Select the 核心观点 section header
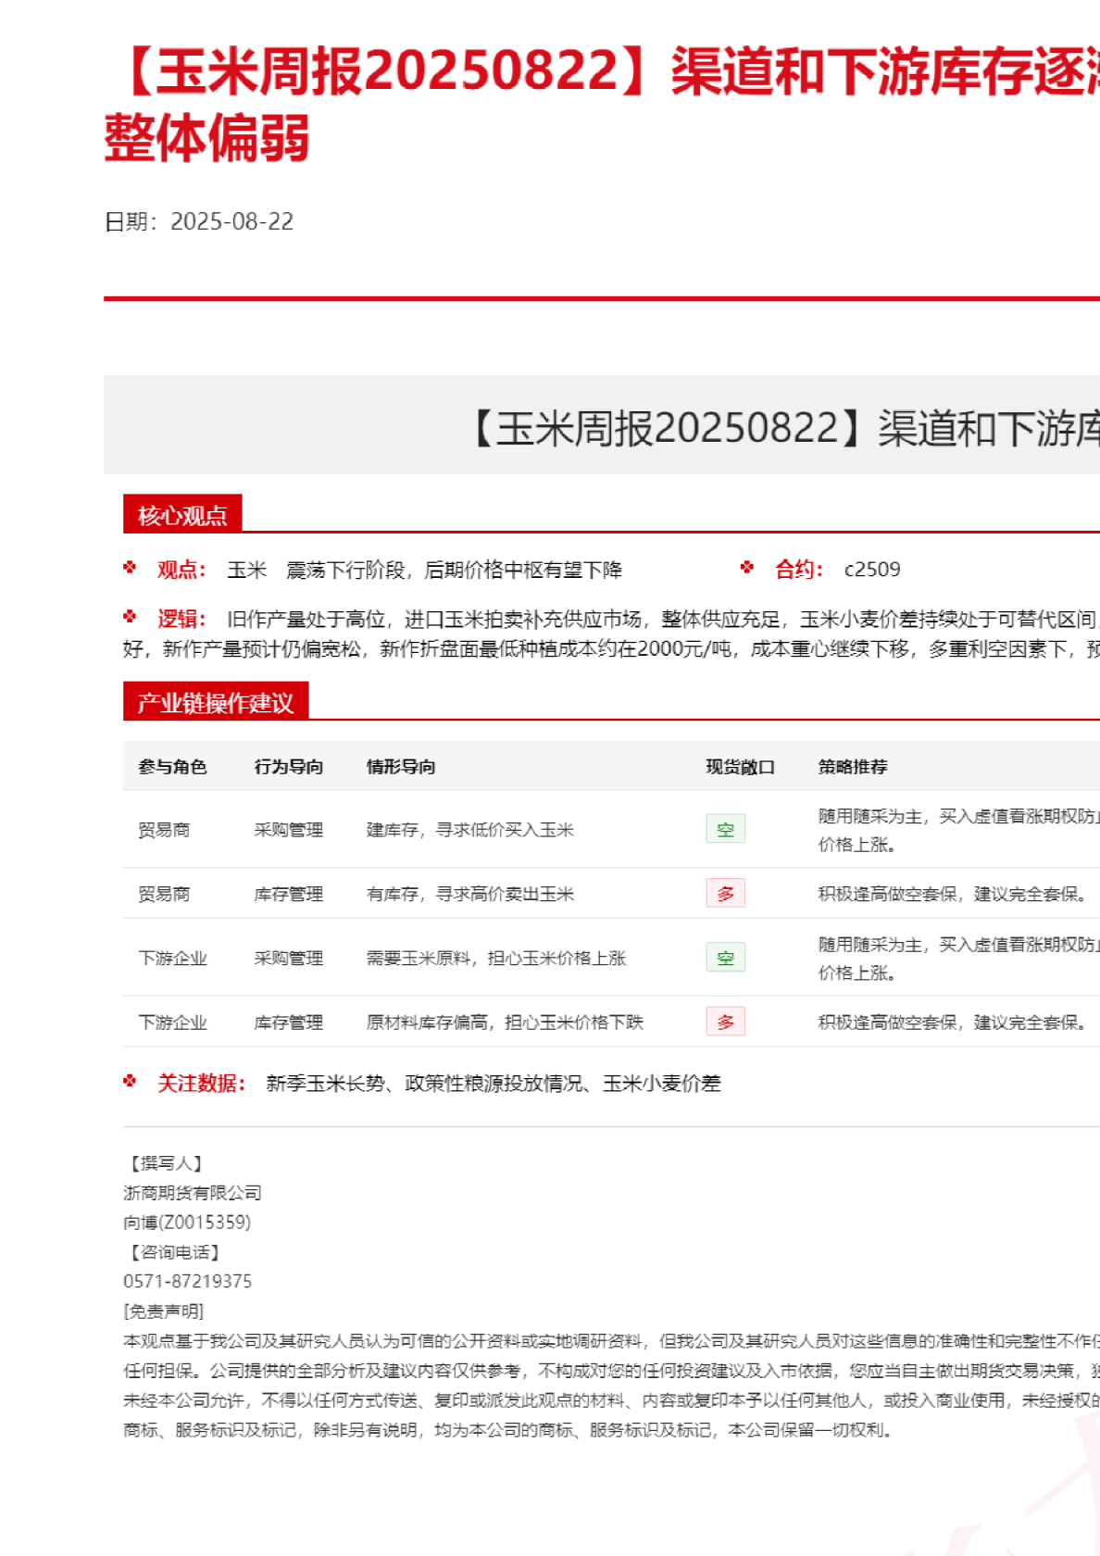This screenshot has height=1556, width=1100. pyautogui.click(x=182, y=515)
